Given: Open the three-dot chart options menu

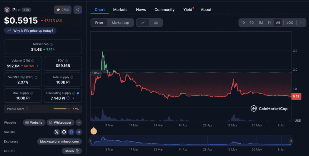Looking at the screenshot, I should tap(302, 23).
